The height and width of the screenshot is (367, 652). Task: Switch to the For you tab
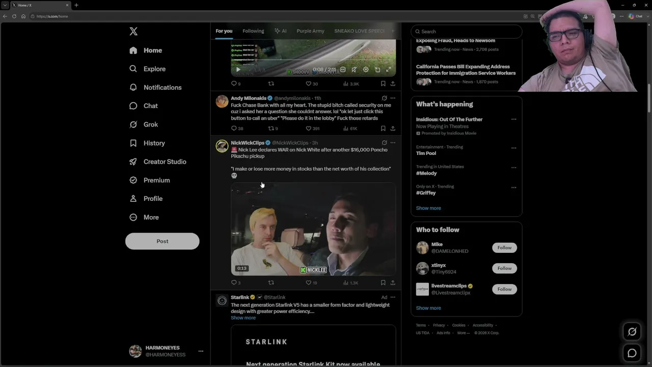pos(224,31)
